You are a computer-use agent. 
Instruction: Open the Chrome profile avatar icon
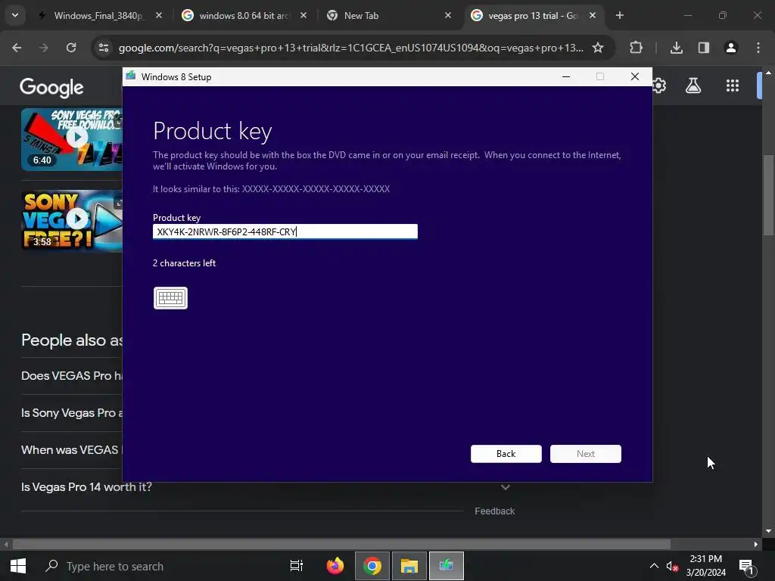tap(730, 48)
